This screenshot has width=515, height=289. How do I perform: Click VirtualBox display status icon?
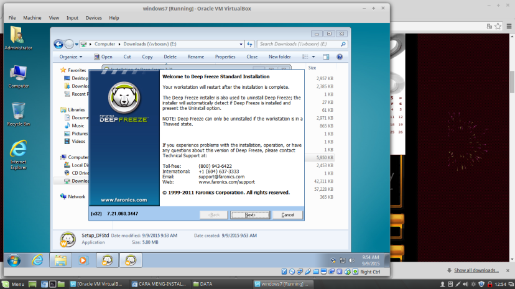(x=323, y=272)
